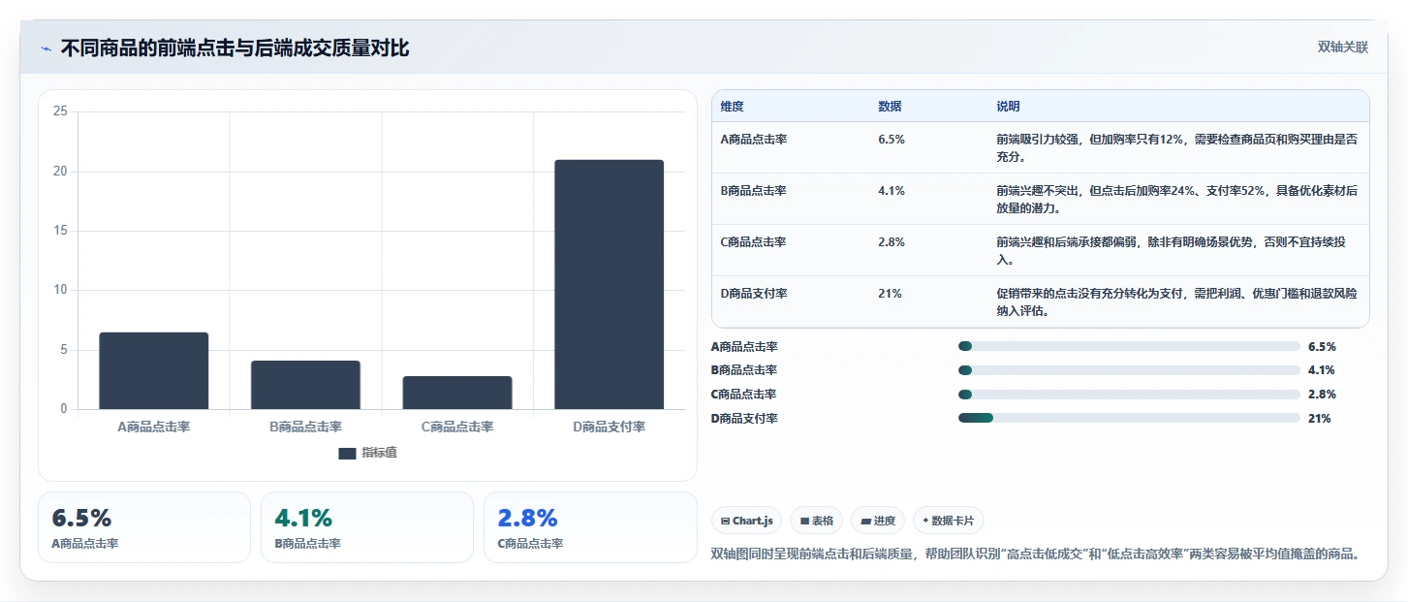This screenshot has width=1408, height=602.
Task: Click the D商品支付率 progress row label
Action: (x=744, y=419)
